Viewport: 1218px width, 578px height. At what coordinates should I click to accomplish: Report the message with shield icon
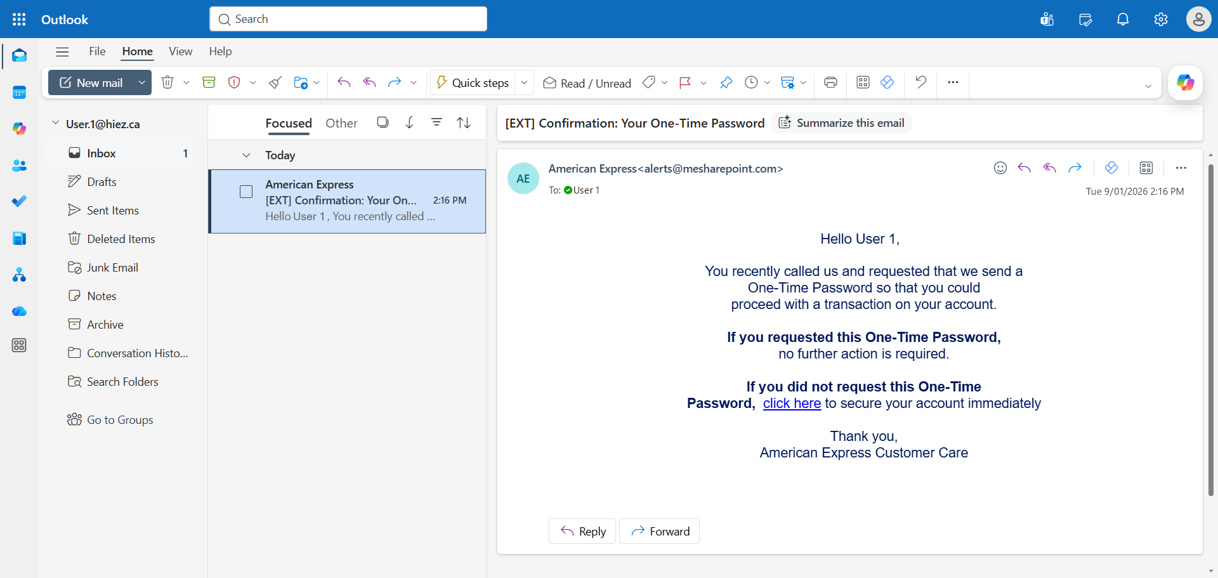pos(234,82)
